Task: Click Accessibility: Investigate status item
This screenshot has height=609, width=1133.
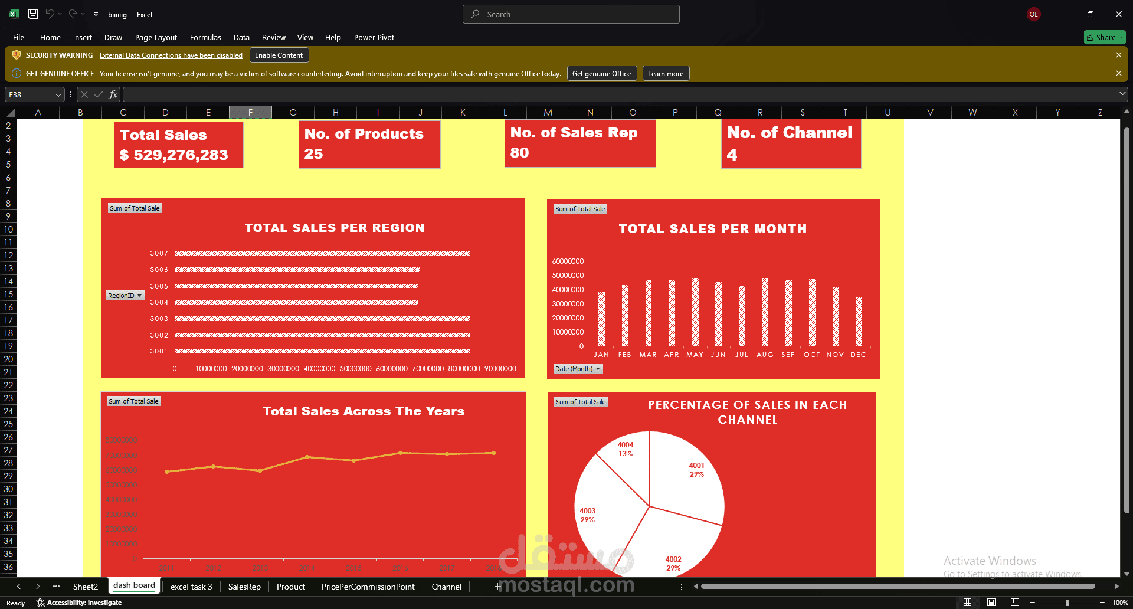Action: (x=79, y=603)
